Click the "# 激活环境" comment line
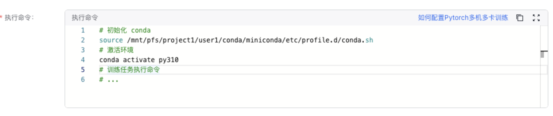 [117, 50]
